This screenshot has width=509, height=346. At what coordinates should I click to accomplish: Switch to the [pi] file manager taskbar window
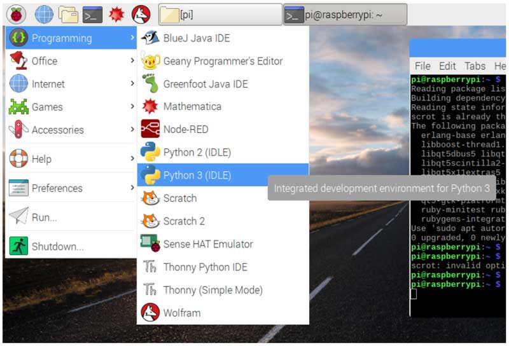219,15
